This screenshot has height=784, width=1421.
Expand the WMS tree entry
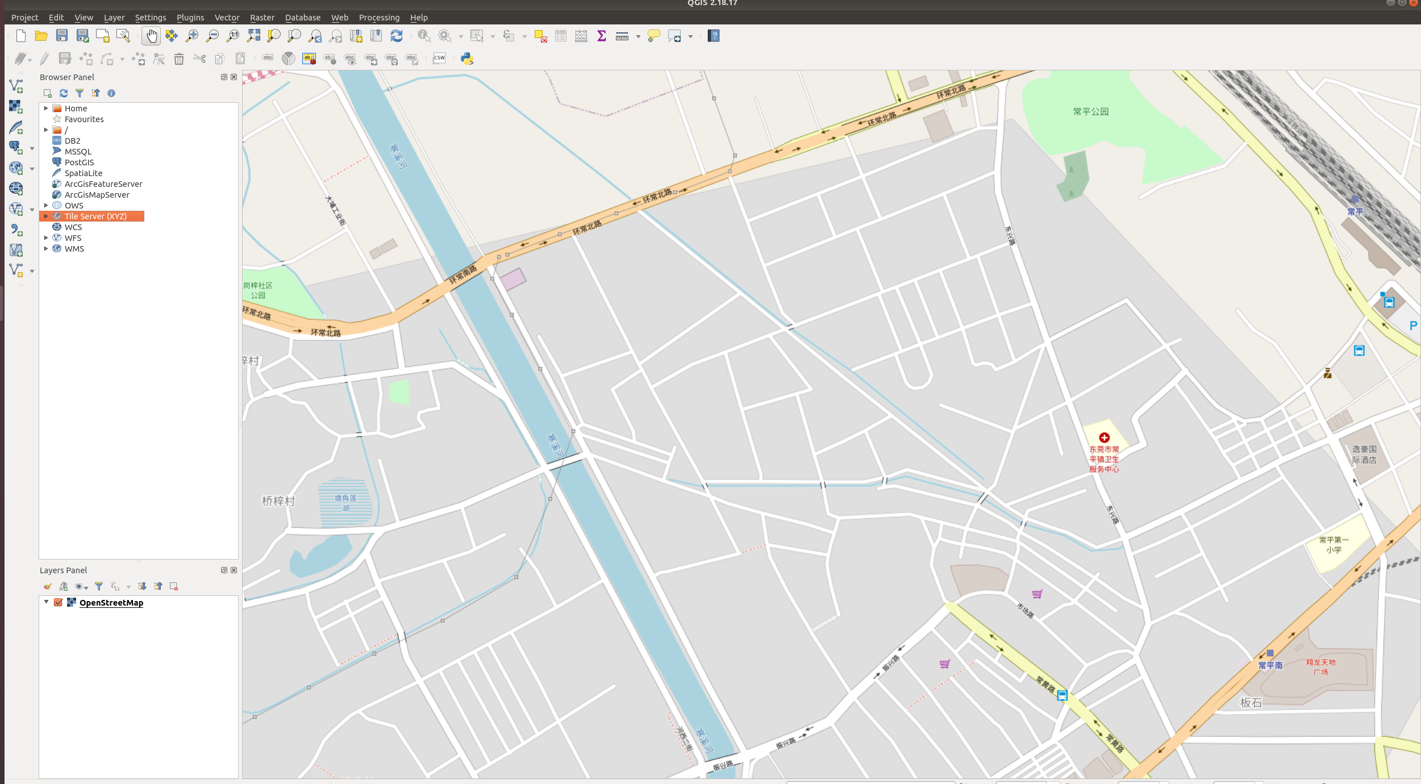[47, 248]
